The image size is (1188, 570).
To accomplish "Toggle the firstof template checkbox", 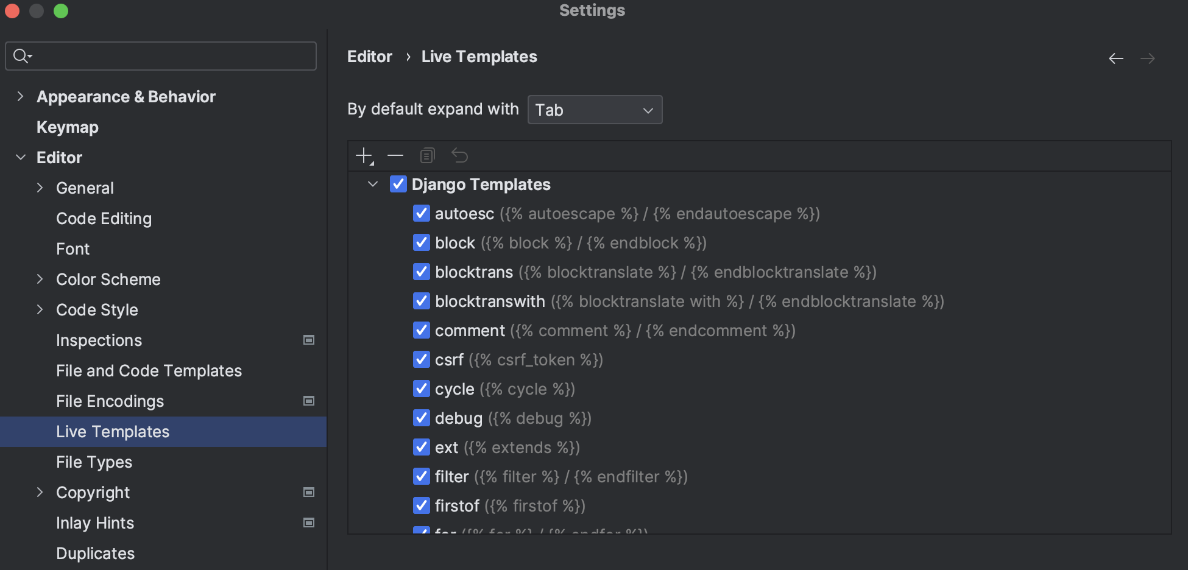I will 422,505.
